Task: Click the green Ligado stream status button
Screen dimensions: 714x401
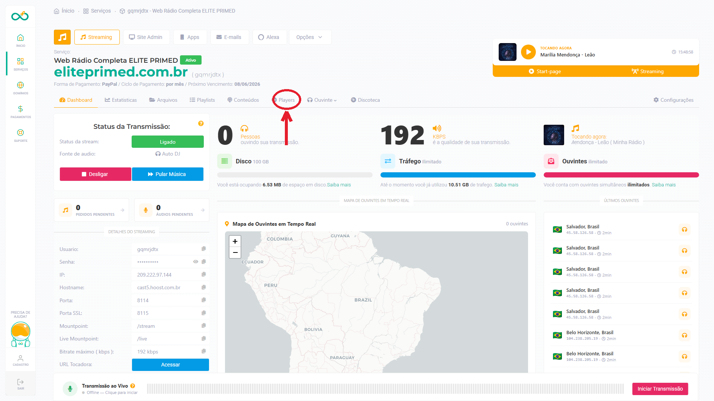Action: [x=168, y=142]
